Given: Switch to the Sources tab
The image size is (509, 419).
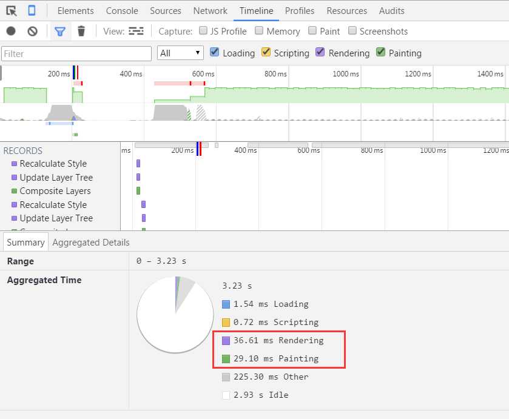Looking at the screenshot, I should pos(166,11).
